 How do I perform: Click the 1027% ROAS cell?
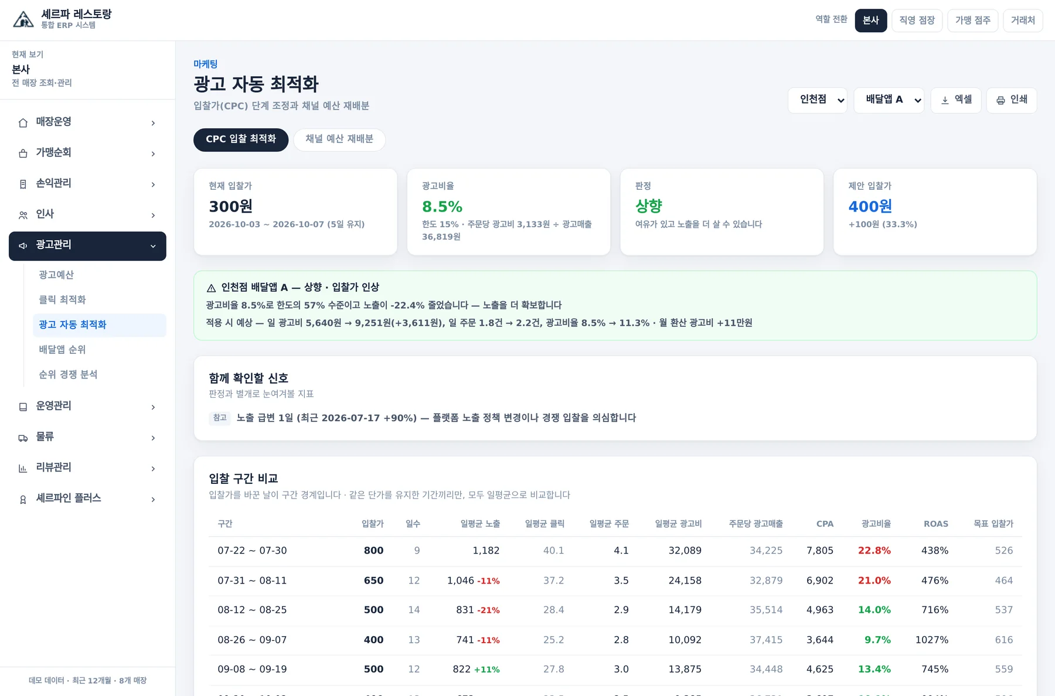[x=932, y=640]
